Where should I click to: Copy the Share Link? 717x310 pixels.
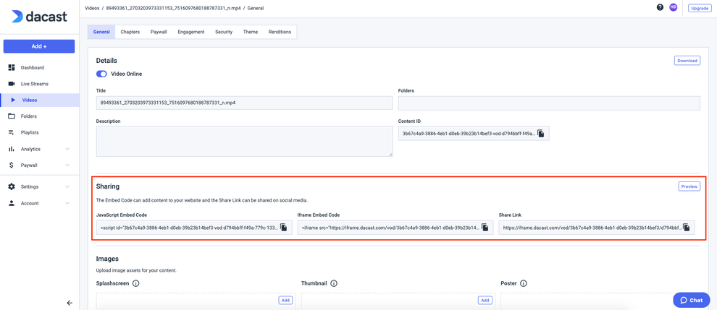click(x=687, y=227)
